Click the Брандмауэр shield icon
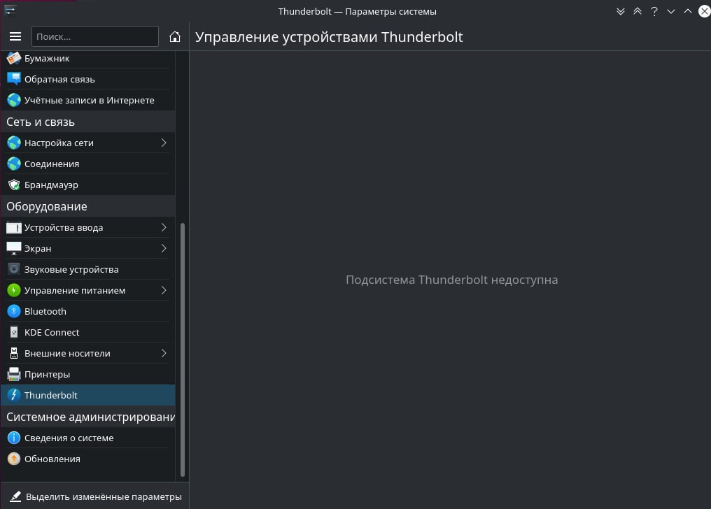The image size is (711, 509). point(14,185)
